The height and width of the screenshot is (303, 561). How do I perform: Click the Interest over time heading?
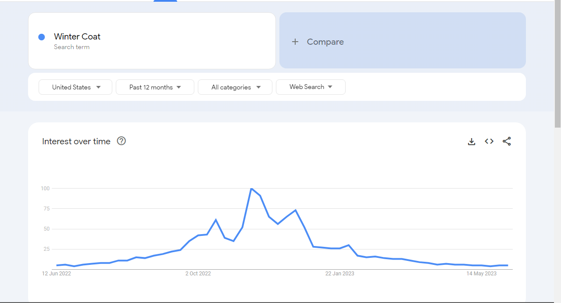76,141
